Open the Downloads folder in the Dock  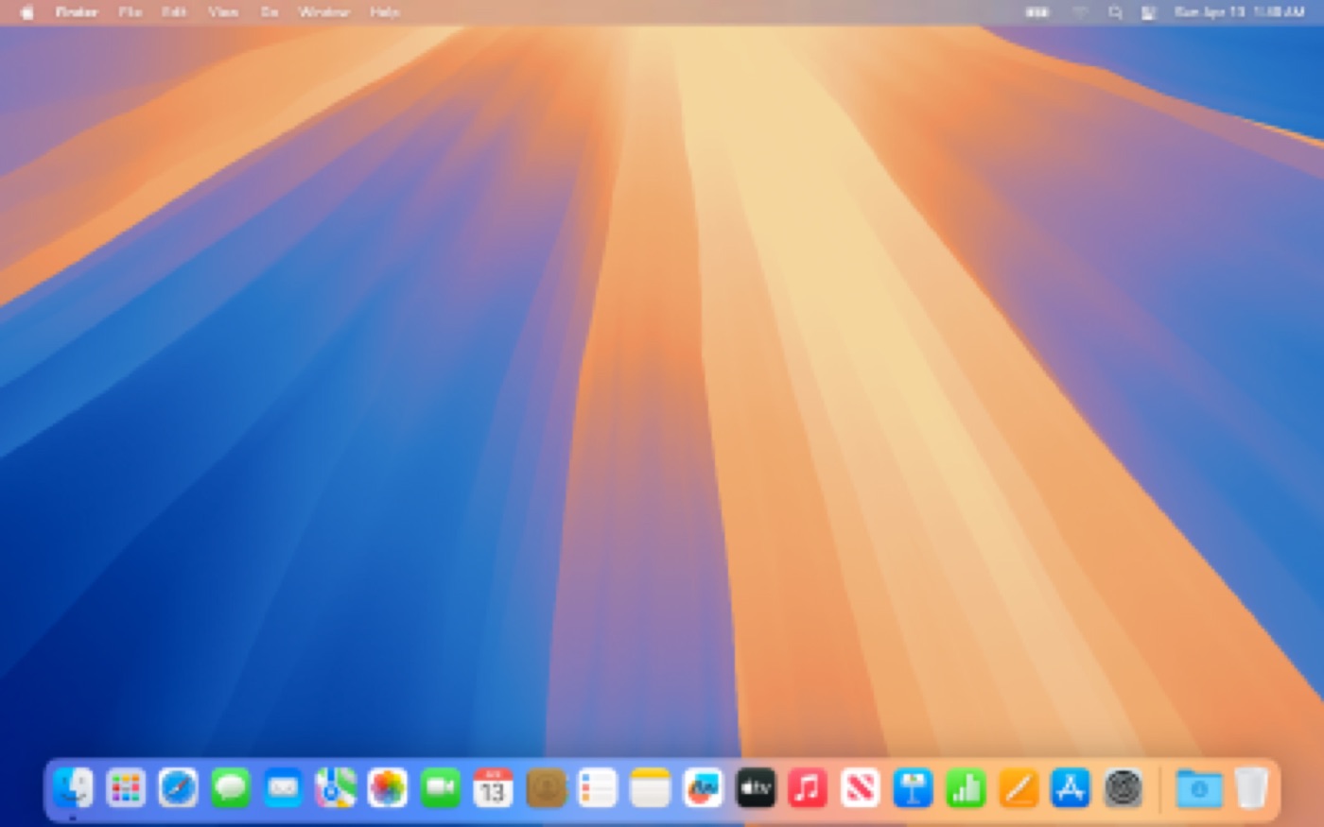pyautogui.click(x=1199, y=787)
